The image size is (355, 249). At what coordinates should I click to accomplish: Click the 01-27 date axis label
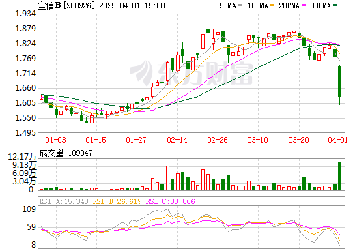coord(136,140)
